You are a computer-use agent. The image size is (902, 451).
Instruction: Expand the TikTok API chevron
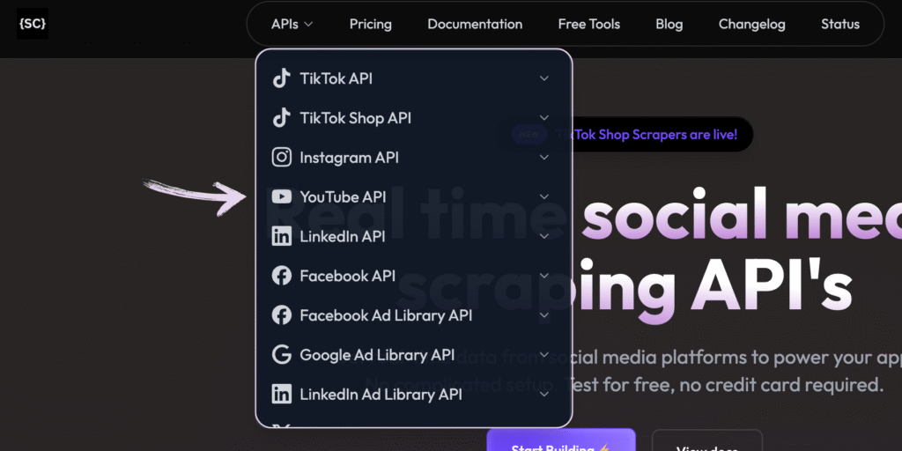pyautogui.click(x=543, y=78)
